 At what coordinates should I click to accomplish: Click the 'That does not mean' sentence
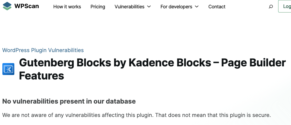213,115
